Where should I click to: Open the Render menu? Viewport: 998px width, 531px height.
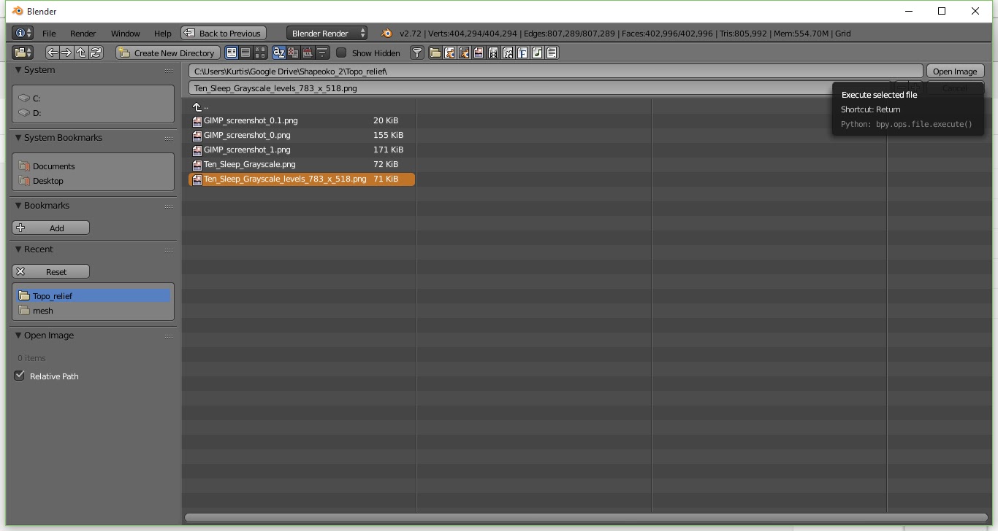[x=83, y=34]
